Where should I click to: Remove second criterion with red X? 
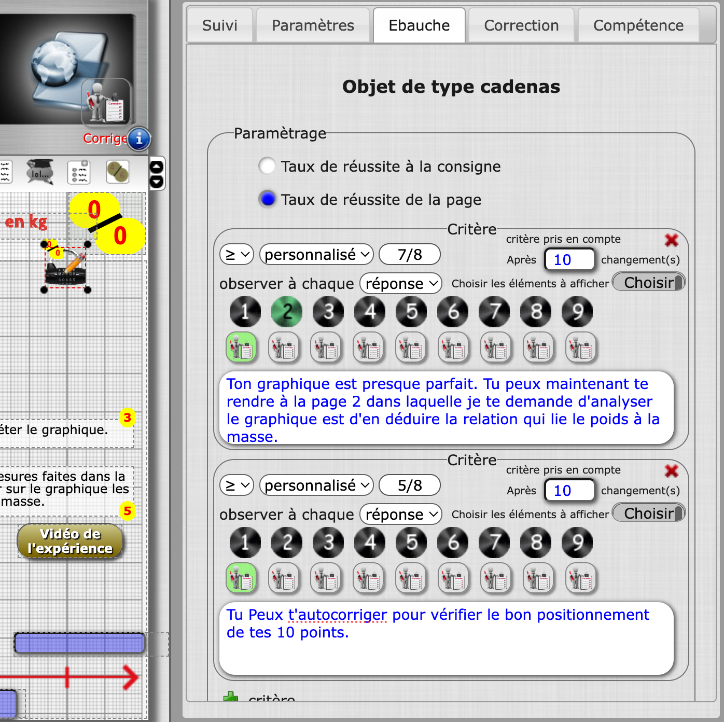pos(672,470)
